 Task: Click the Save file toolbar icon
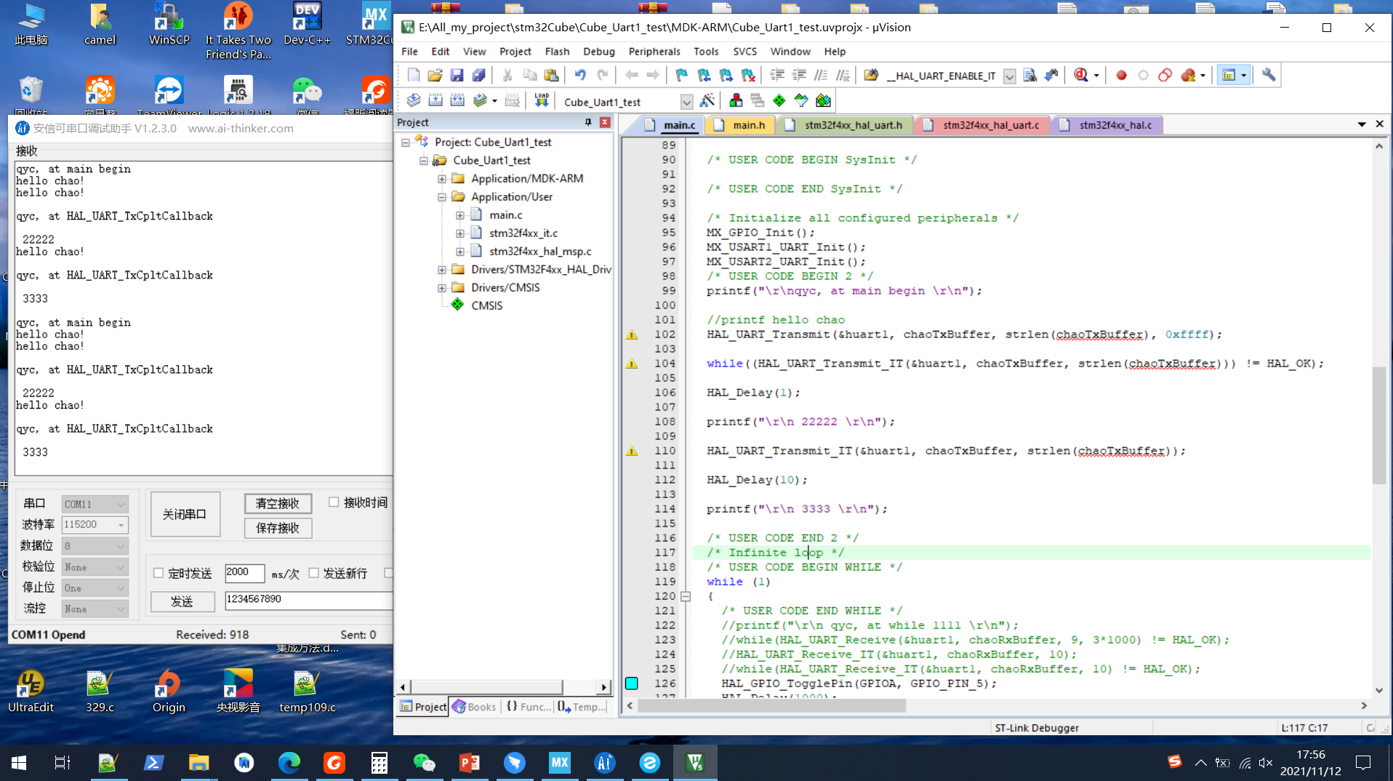coord(457,75)
